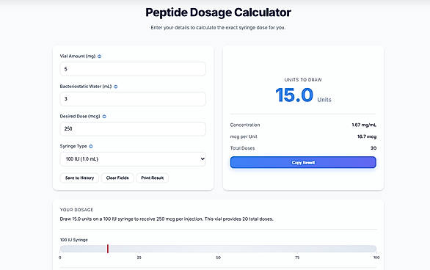Click the red marker on syringe bar
The width and height of the screenshot is (430, 270).
pos(108,249)
